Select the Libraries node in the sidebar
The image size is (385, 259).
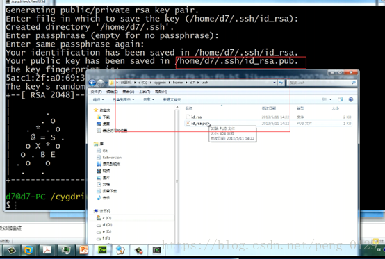pyautogui.click(x=99, y=144)
